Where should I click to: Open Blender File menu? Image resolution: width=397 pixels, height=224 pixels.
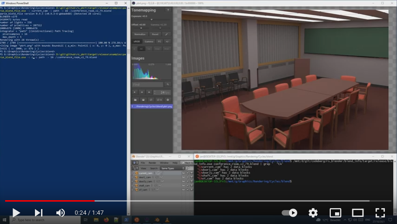tap(143, 162)
